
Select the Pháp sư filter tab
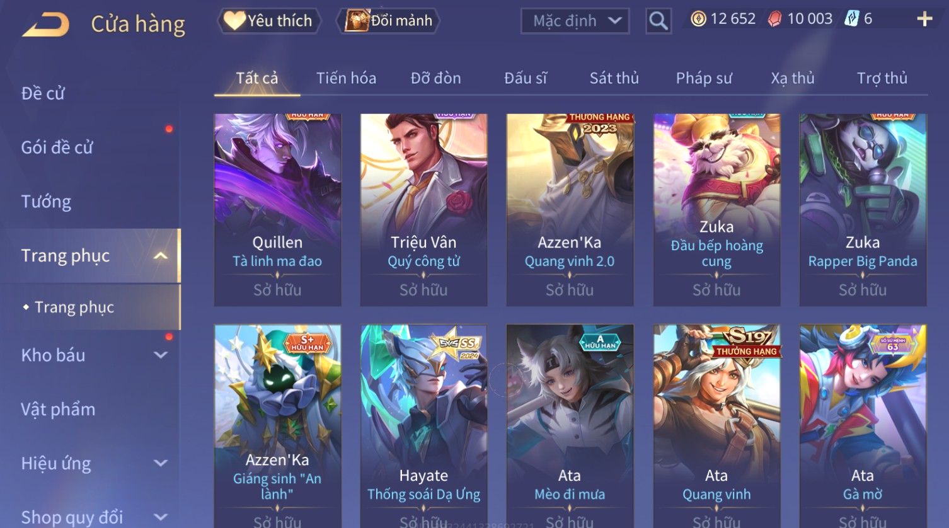tap(704, 78)
